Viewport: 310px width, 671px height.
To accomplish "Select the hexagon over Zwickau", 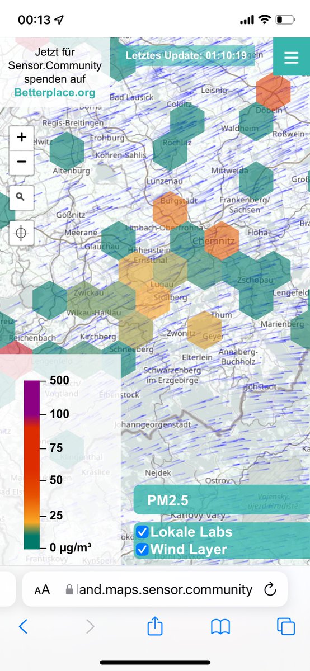I will click(84, 300).
